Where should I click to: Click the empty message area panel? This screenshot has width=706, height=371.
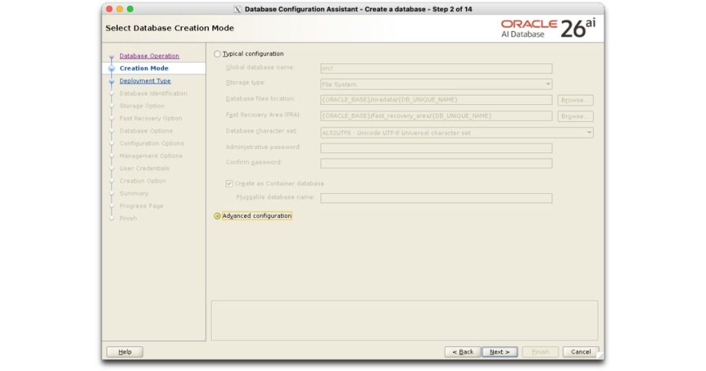404,321
